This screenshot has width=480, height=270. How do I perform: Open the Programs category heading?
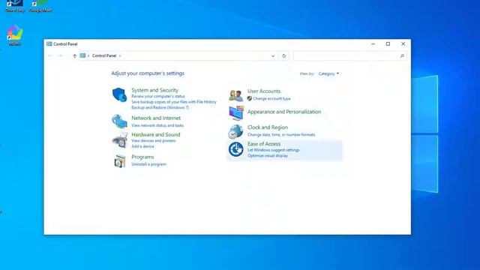coord(142,157)
